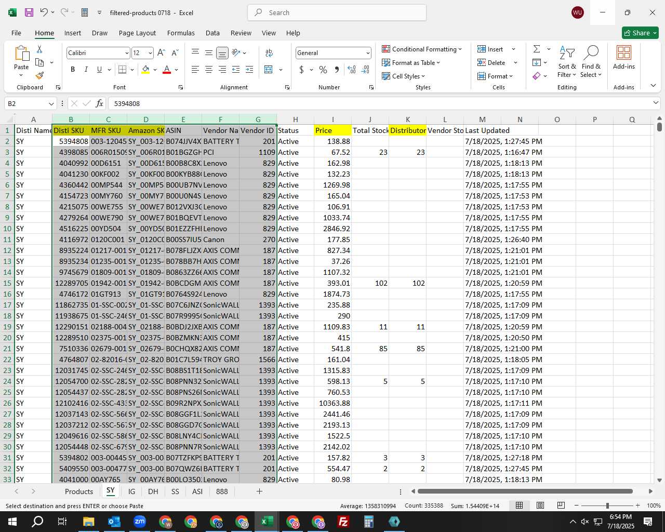Open Sort & Filter

point(567,61)
